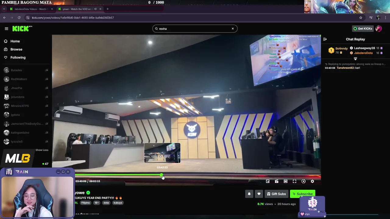
Task: Click the 18+ tag
Action: coord(97,203)
